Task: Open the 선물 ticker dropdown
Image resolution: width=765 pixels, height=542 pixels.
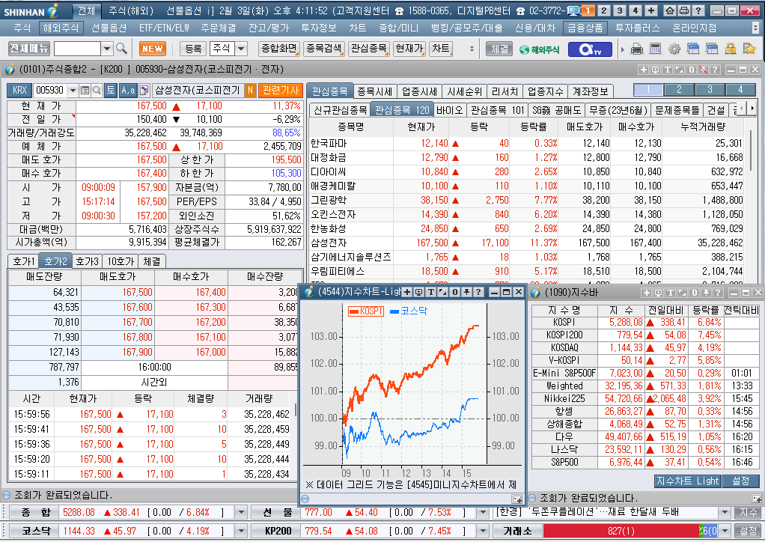Action: point(483,512)
